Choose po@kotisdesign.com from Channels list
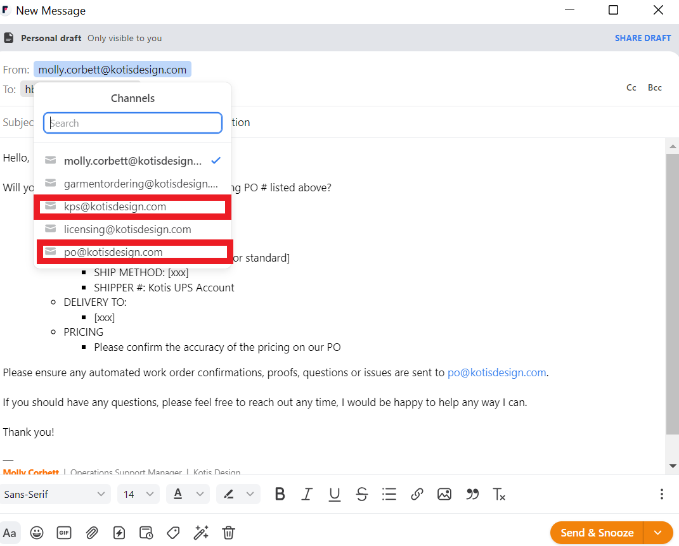Viewport: 679px width, 546px height. click(113, 252)
